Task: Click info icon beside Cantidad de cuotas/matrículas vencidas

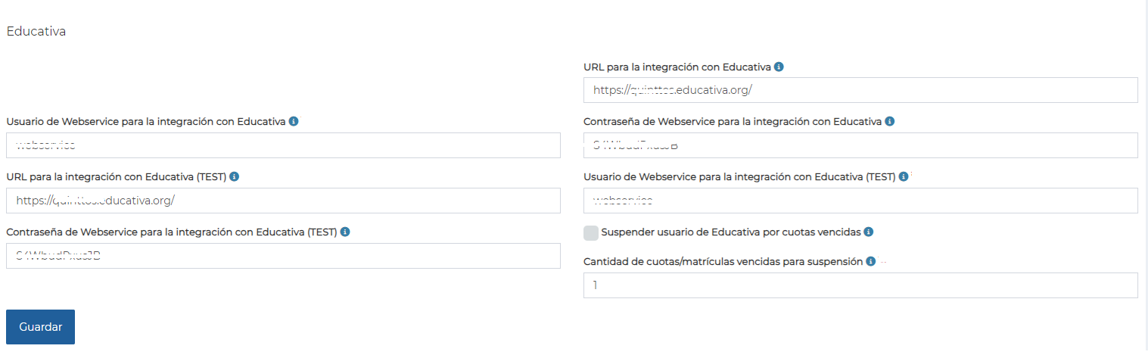Action: coord(871,261)
